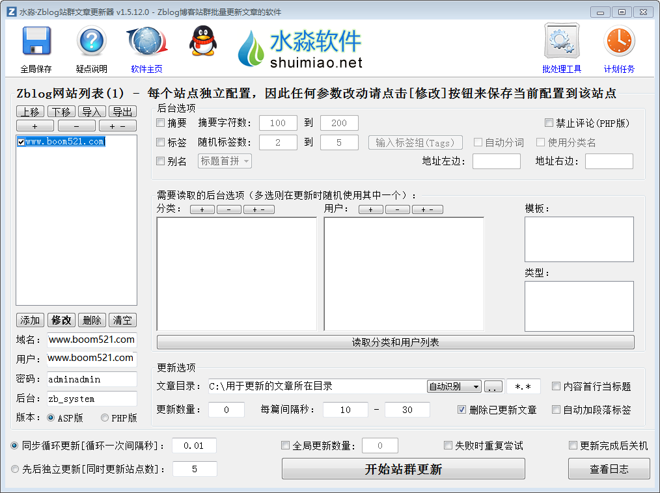Click the 导入 button
Image resolution: width=660 pixels, height=493 pixels.
point(91,111)
